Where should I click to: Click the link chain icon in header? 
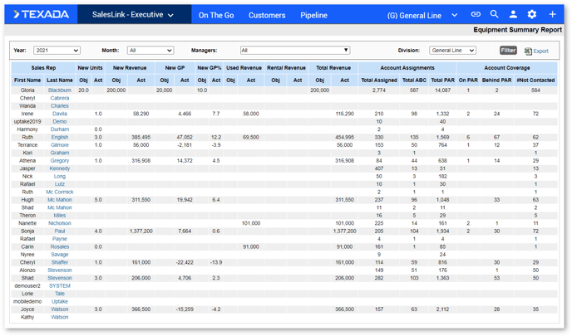click(x=476, y=15)
